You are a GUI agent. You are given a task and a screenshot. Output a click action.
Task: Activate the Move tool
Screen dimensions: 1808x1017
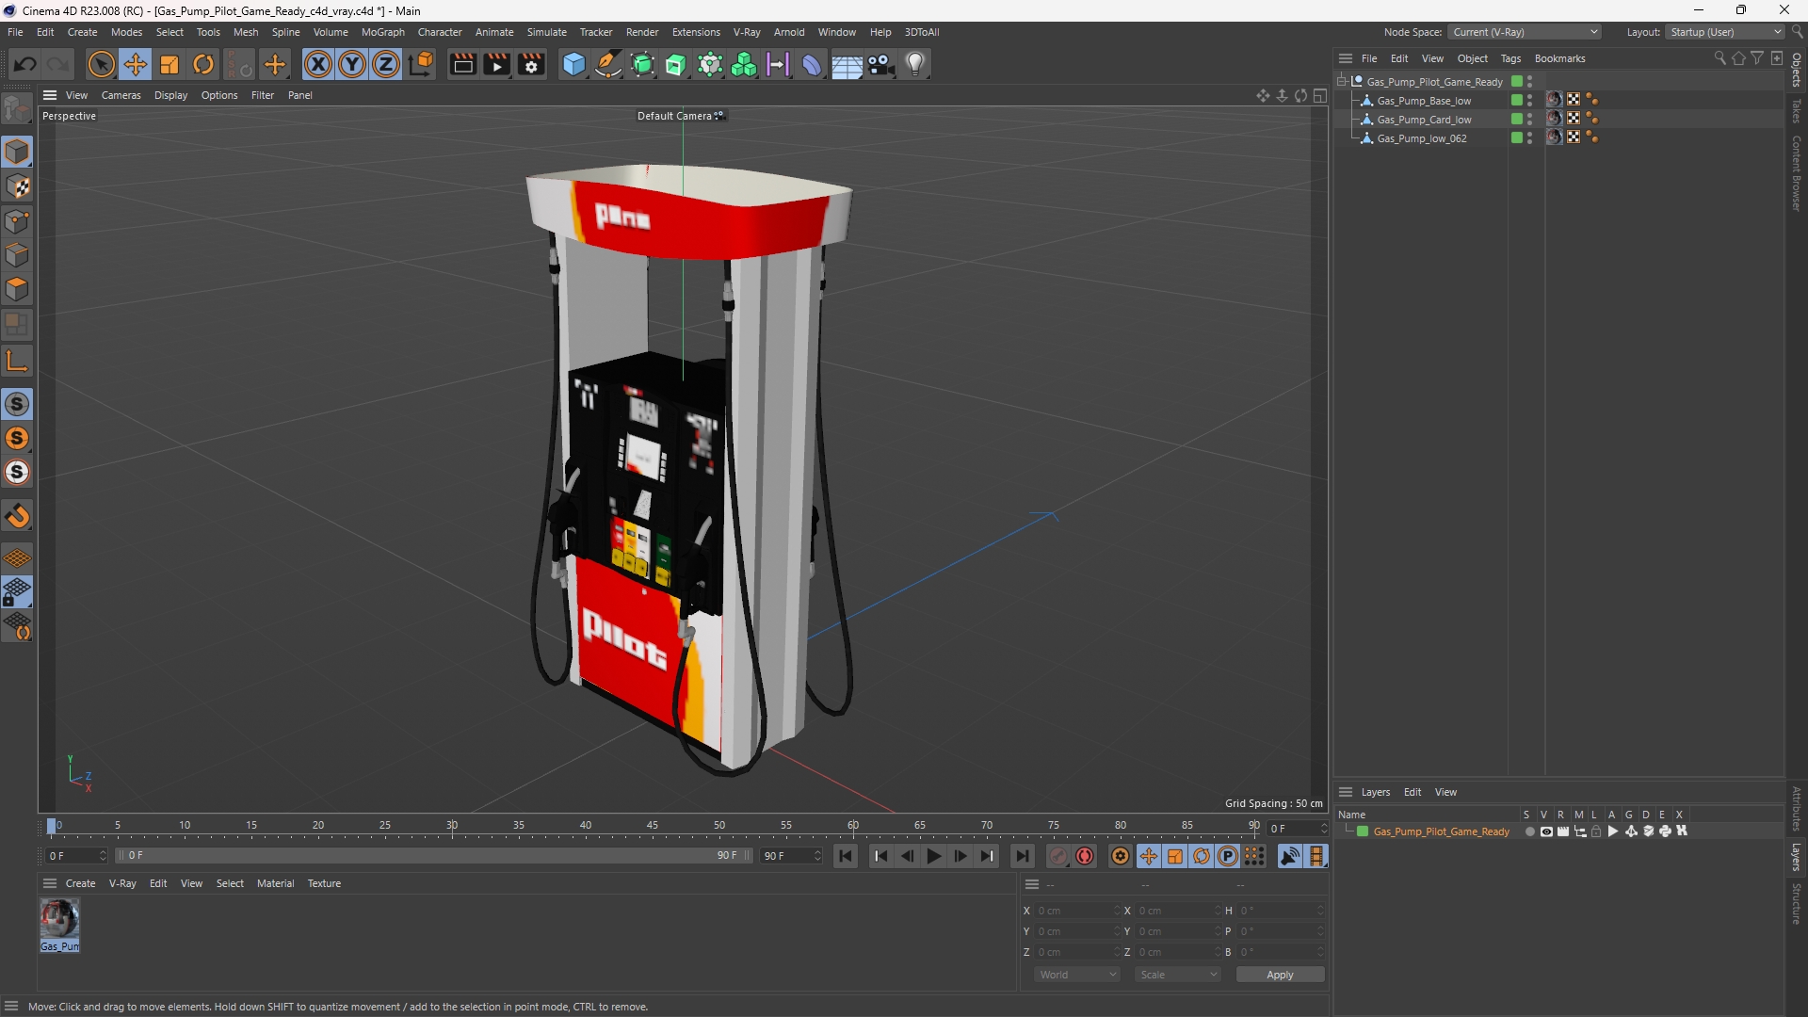tap(136, 64)
